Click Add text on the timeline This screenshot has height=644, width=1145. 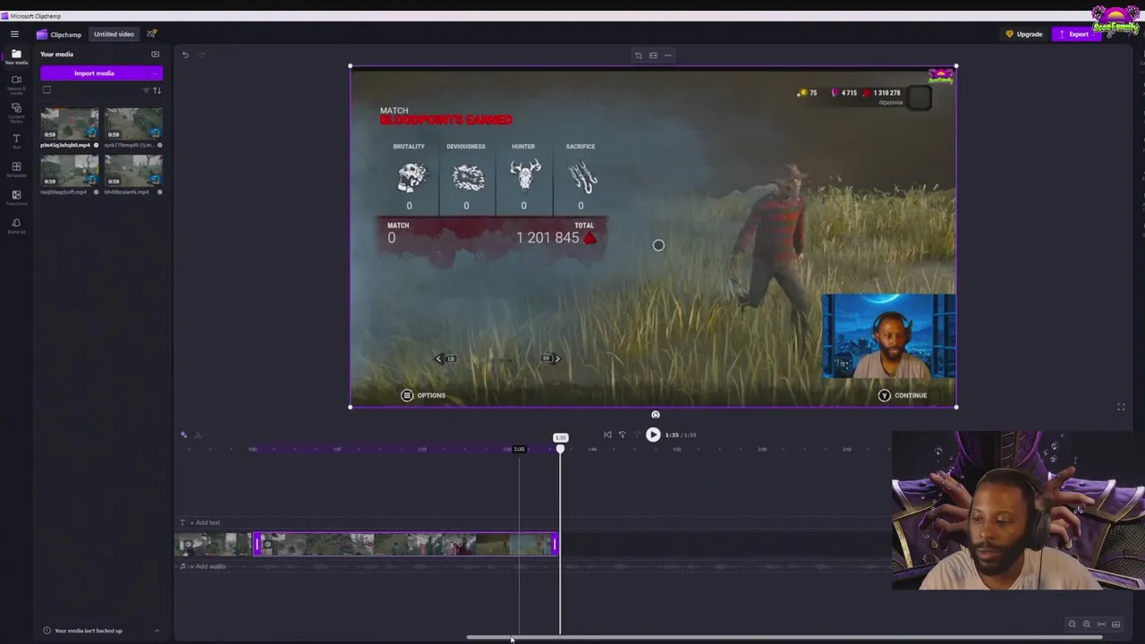pyautogui.click(x=205, y=522)
